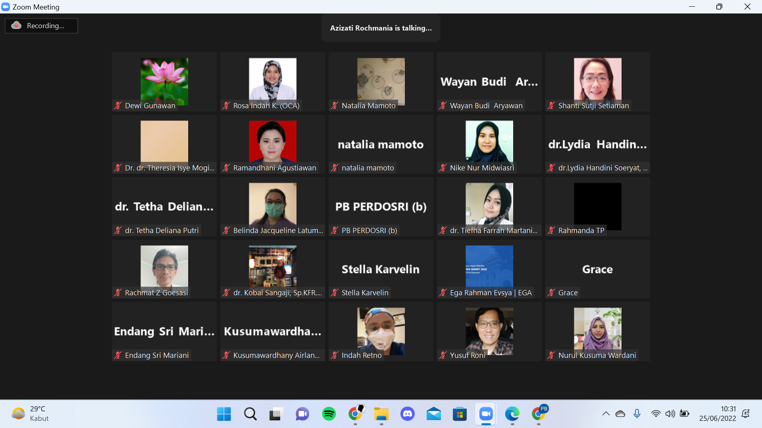Click Wayan Budi Aryawan name label

(x=486, y=105)
